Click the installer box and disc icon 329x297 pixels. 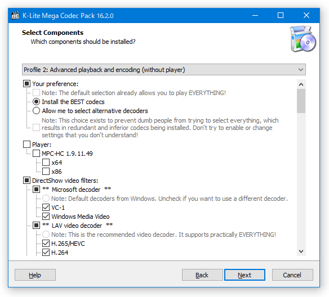(303, 39)
